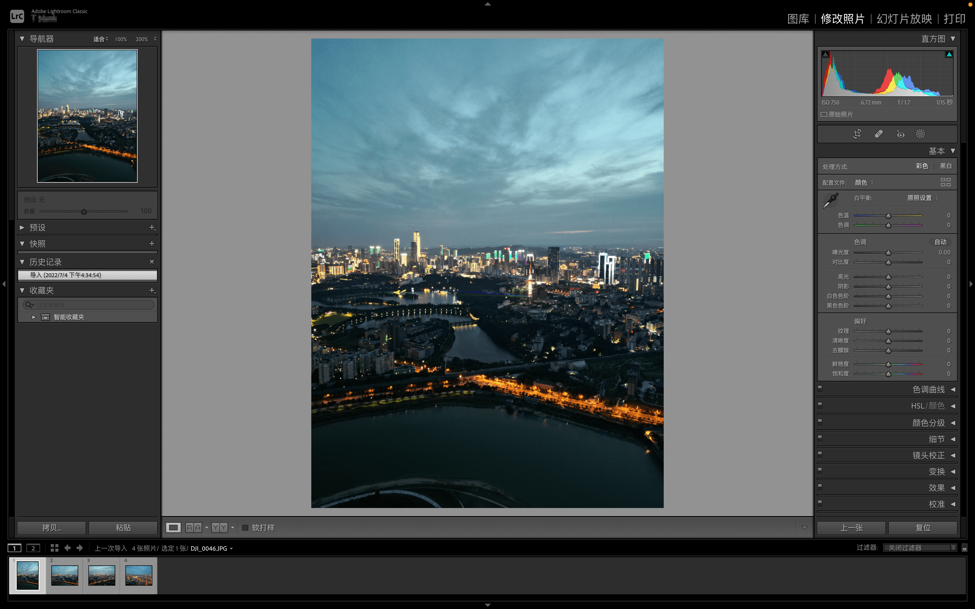Screen dimensions: 975x609
Task: Open the profile browser grid icon
Action: (x=945, y=182)
